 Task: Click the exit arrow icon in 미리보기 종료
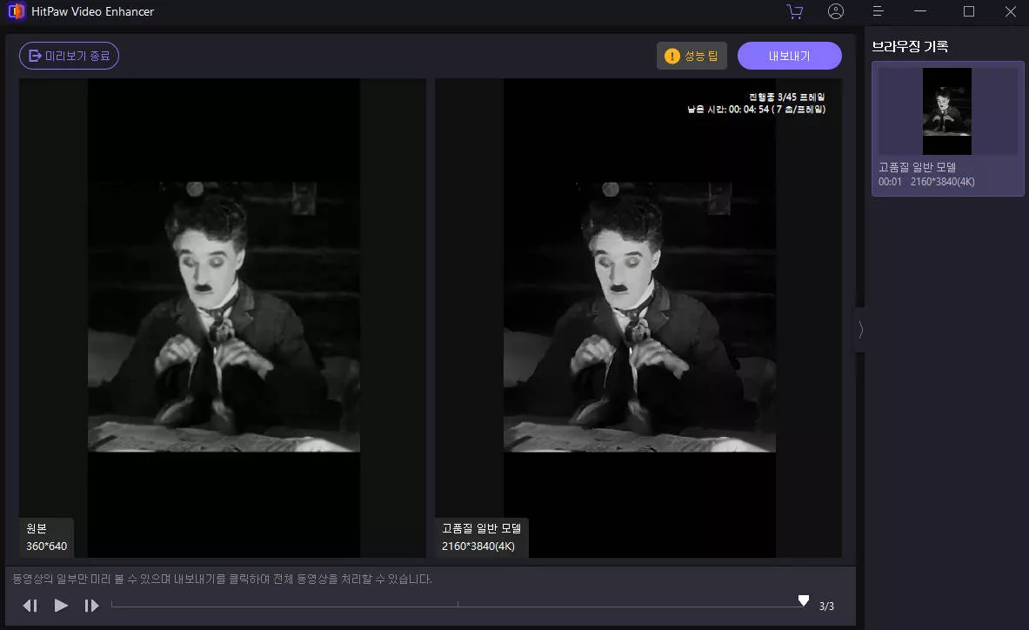[35, 56]
